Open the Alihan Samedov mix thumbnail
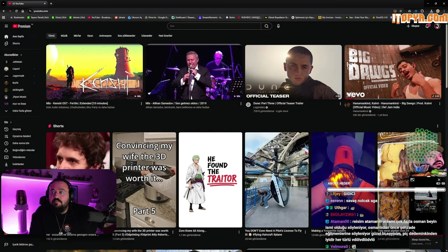Image resolution: width=448 pixels, height=252 pixels. coord(194,72)
